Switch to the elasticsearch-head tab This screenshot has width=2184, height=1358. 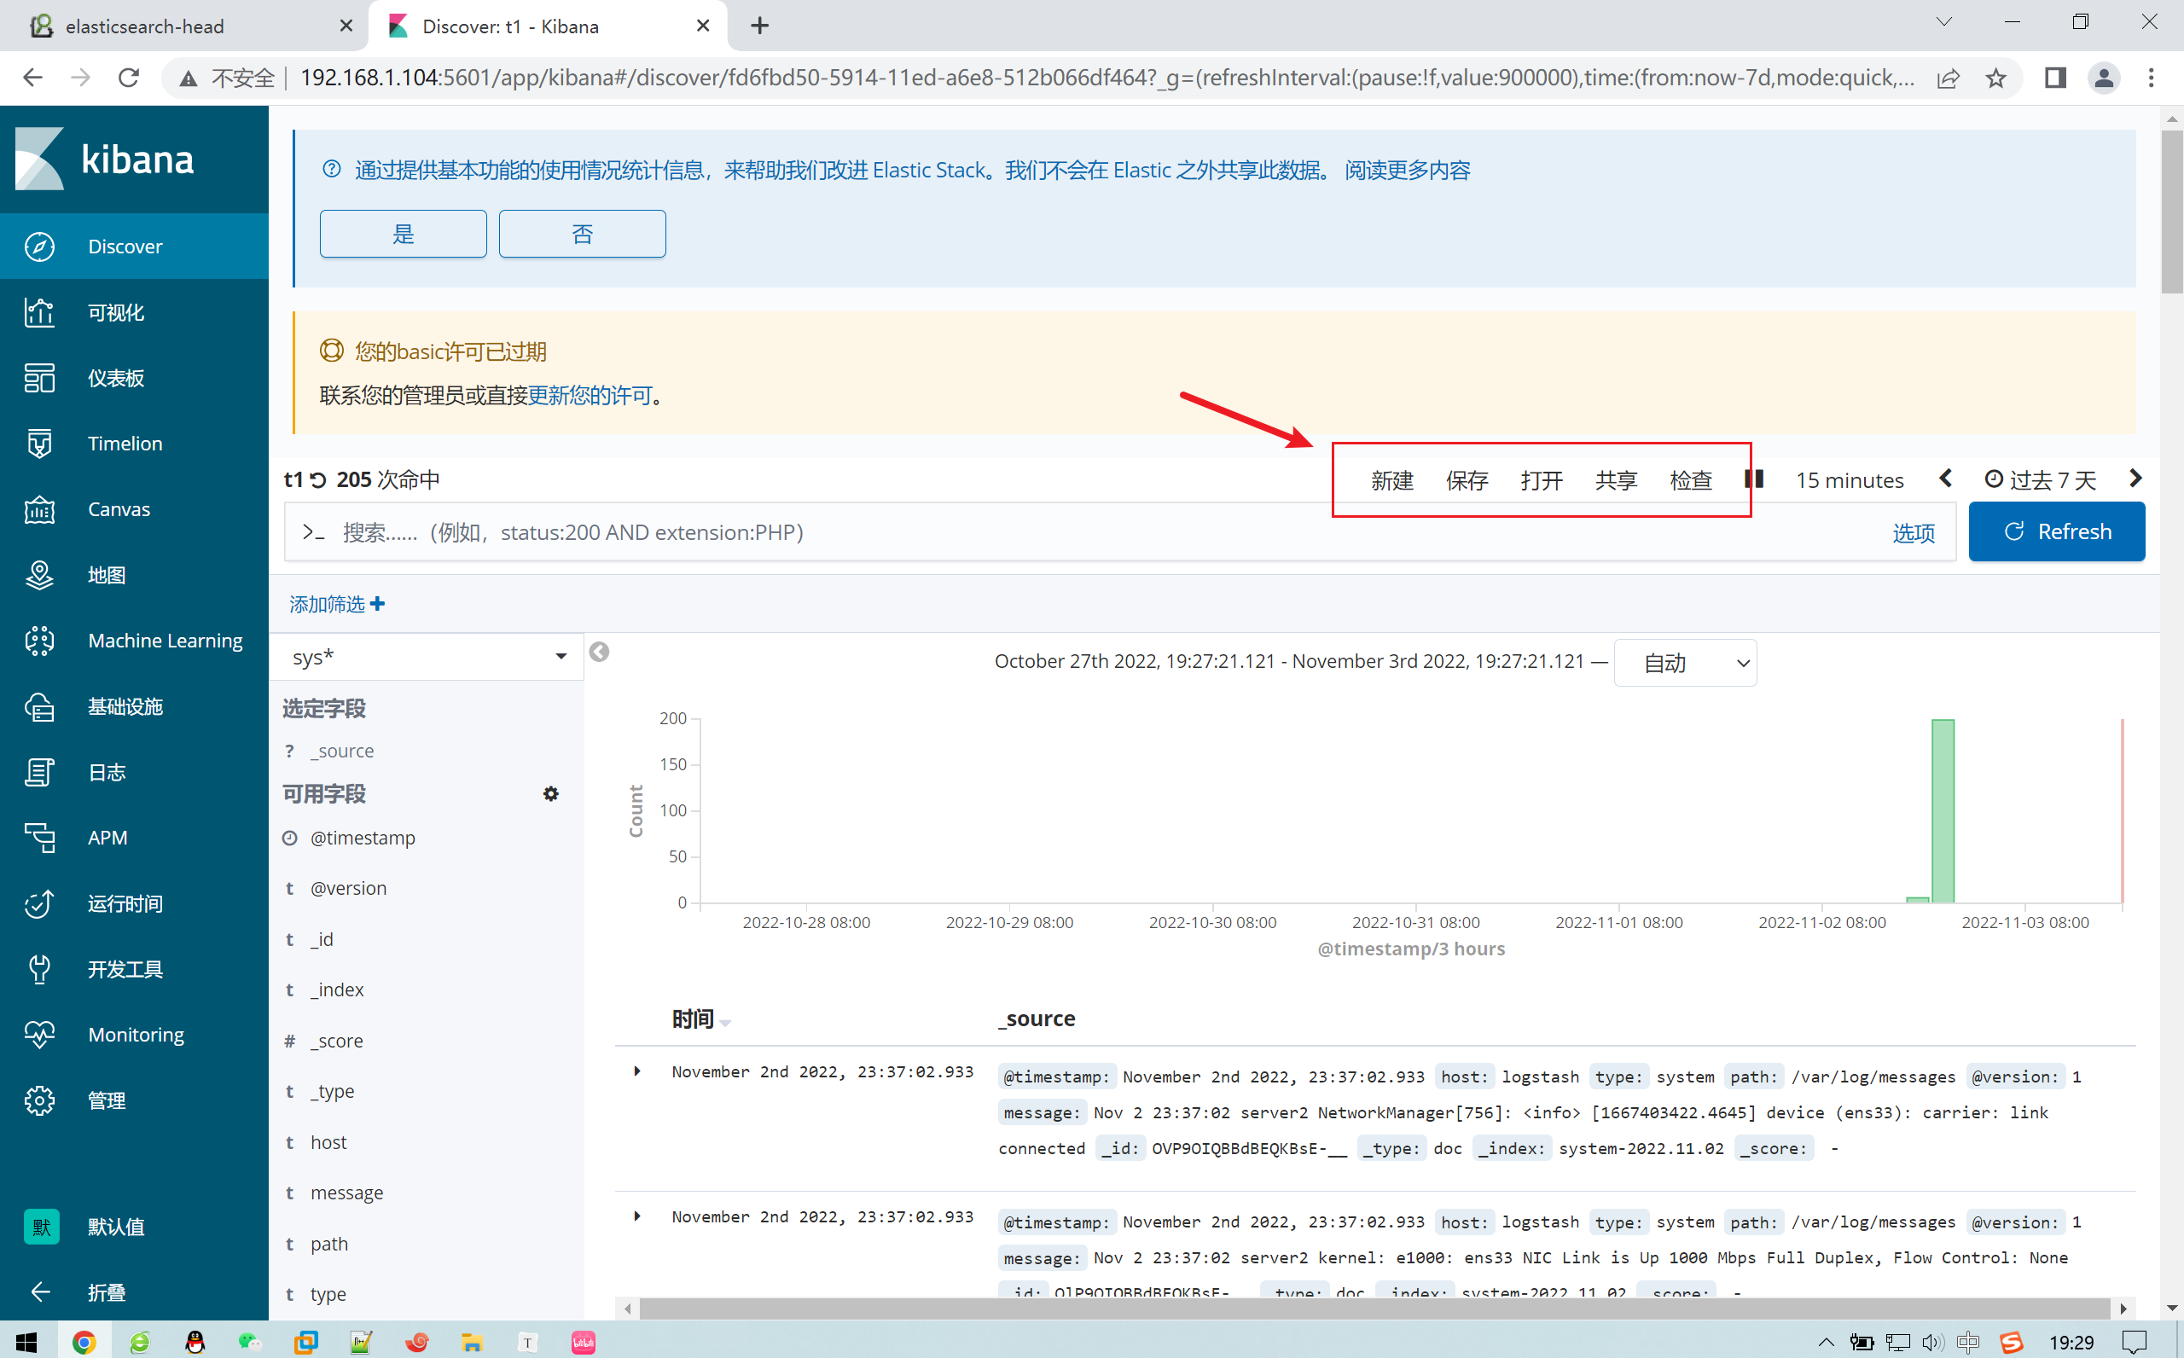[184, 26]
